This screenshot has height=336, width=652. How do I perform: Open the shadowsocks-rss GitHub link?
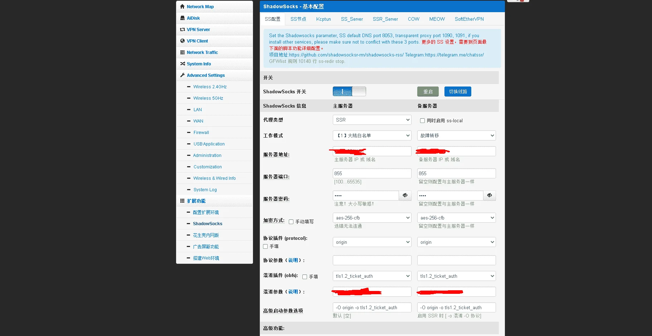tap(346, 55)
